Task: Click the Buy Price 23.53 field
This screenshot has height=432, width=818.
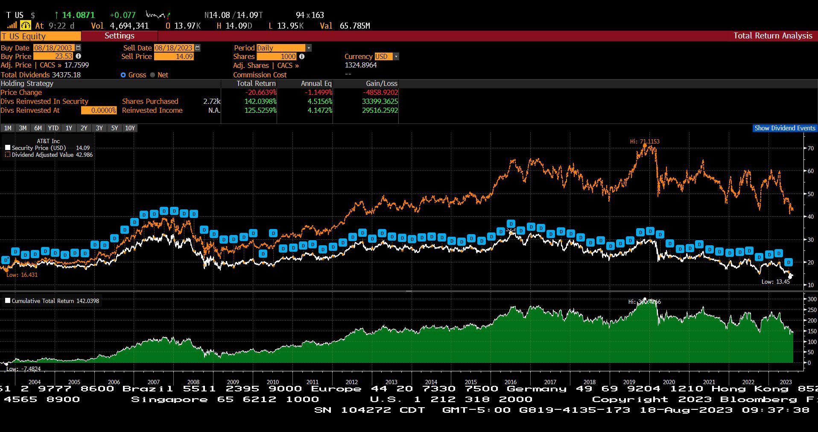Action: click(x=53, y=56)
